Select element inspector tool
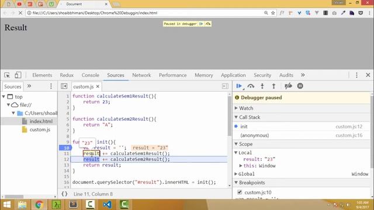 click(7, 75)
